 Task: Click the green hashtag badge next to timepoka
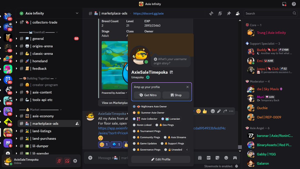point(148,77)
